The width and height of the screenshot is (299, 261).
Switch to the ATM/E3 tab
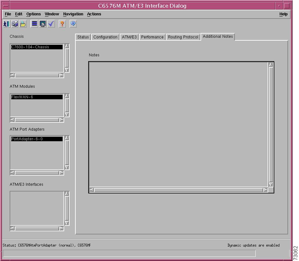point(129,37)
